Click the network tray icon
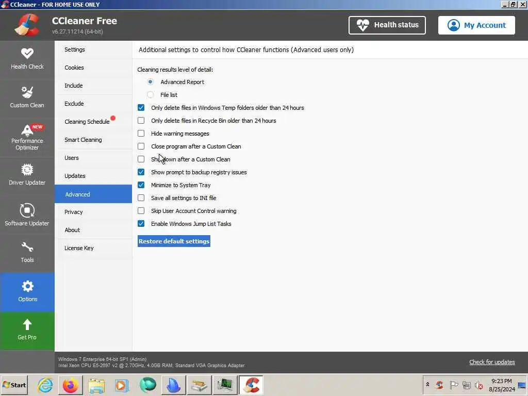This screenshot has width=528, height=396. coord(466,385)
